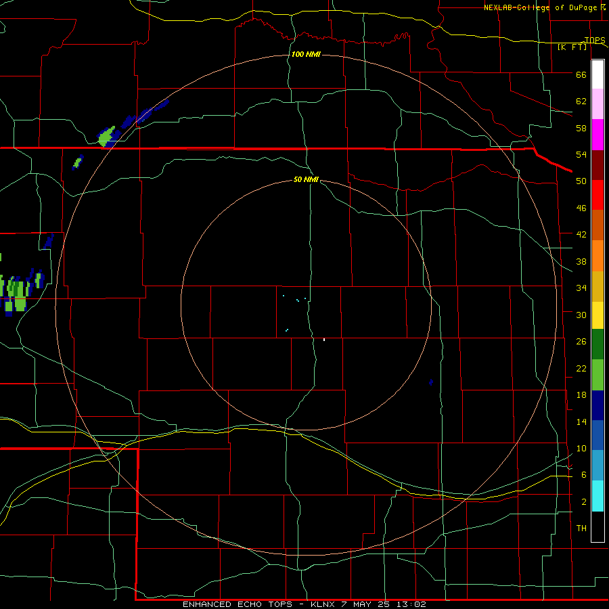Click the "62" legend value
Image resolution: width=609 pixels, height=609 pixels.
(581, 101)
